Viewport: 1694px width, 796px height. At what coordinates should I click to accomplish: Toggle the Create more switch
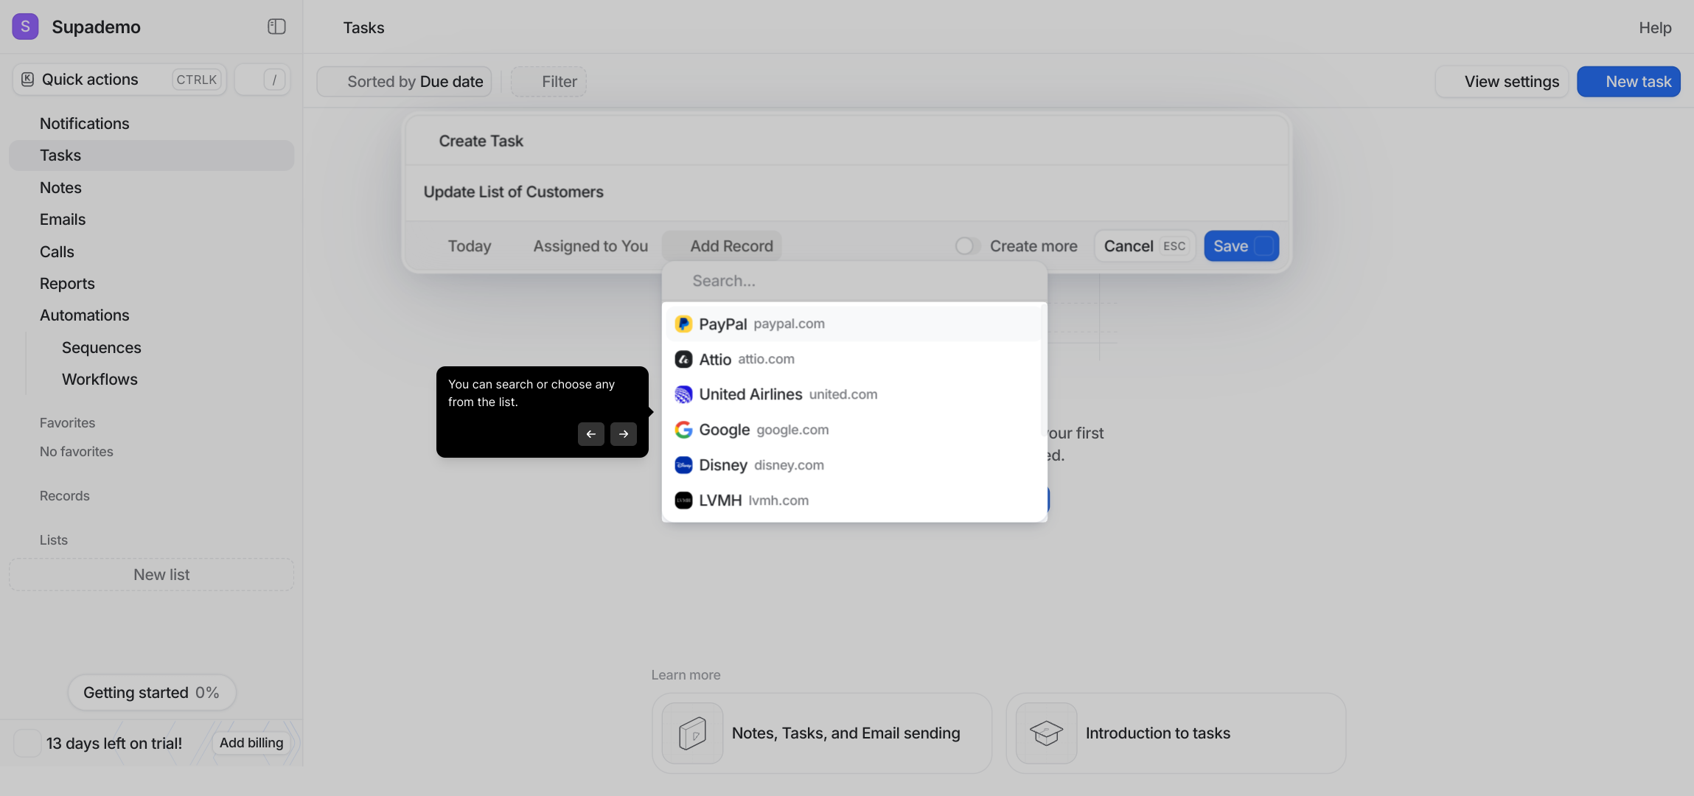966,246
